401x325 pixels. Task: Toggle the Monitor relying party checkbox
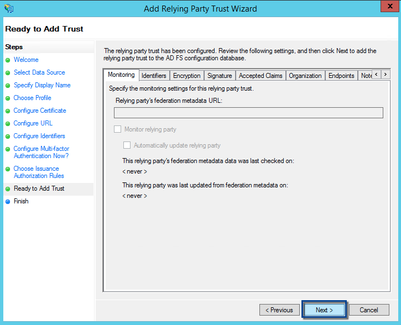coord(117,129)
